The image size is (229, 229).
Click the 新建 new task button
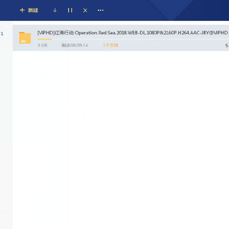pos(29,10)
